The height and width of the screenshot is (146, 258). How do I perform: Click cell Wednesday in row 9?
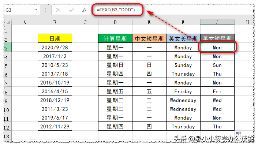183,100
